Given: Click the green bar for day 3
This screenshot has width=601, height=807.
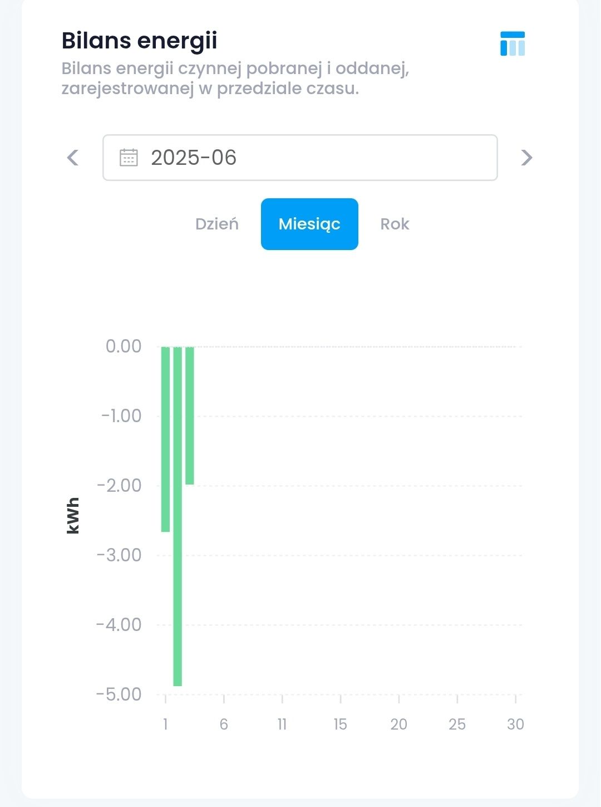Looking at the screenshot, I should pos(190,416).
